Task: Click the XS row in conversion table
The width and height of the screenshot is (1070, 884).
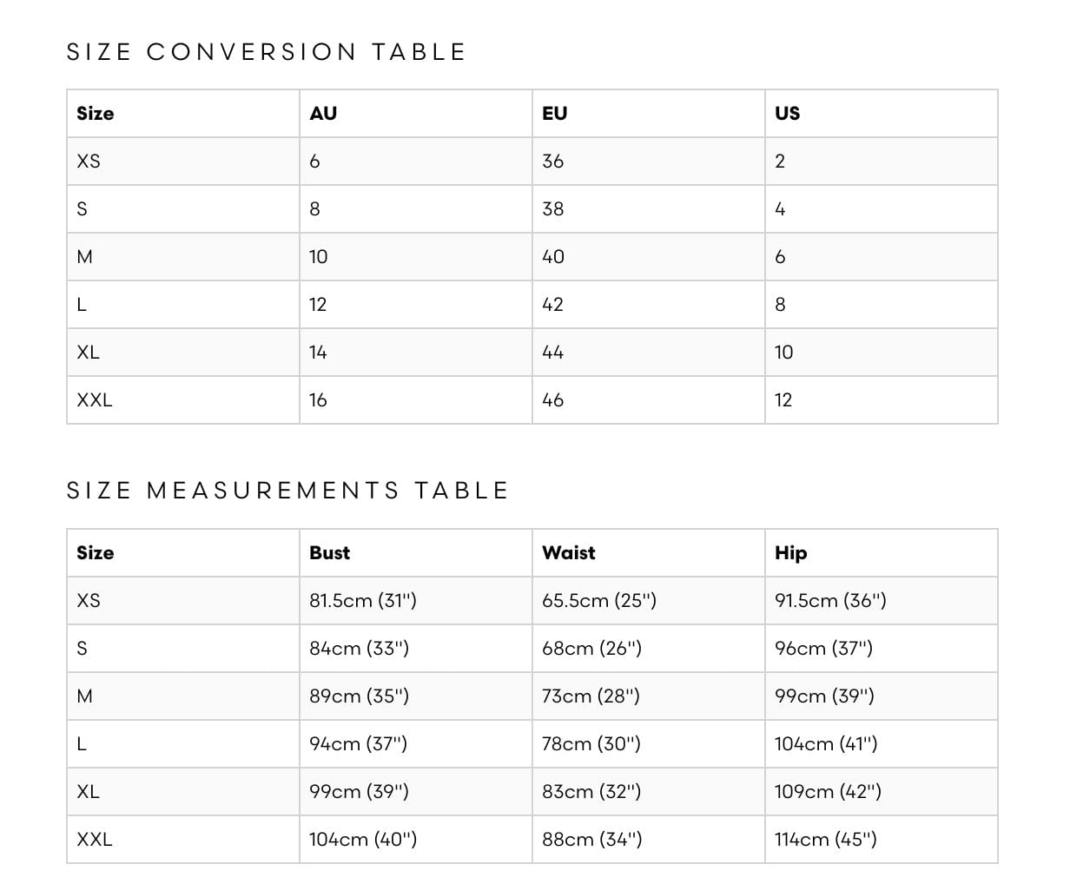Action: [x=89, y=162]
